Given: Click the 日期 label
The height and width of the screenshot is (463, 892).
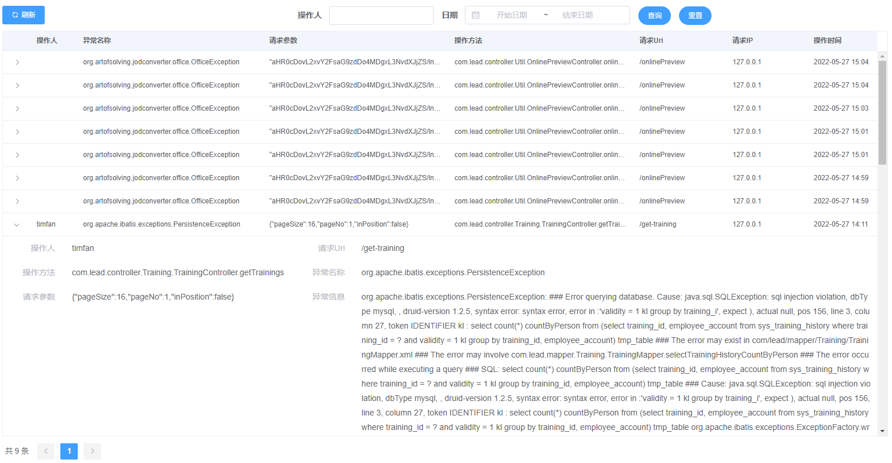Looking at the screenshot, I should point(450,15).
